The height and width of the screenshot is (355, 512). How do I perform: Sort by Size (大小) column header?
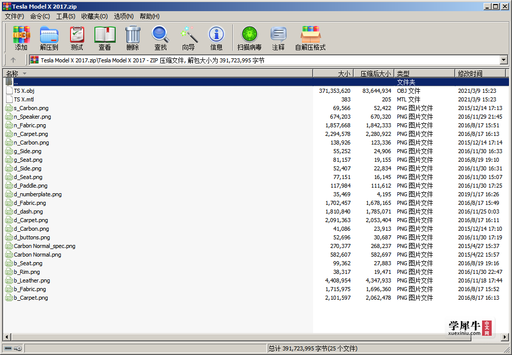click(332, 74)
